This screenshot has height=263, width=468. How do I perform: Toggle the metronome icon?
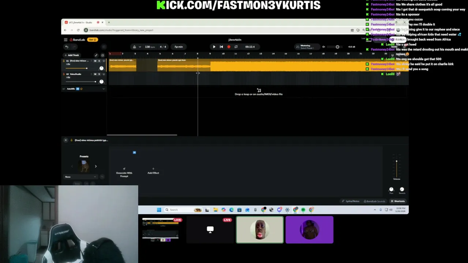(134, 47)
